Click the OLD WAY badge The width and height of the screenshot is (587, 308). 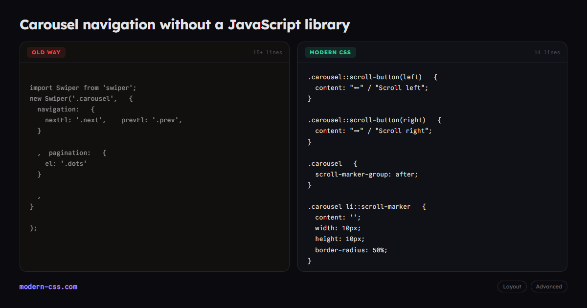[46, 52]
